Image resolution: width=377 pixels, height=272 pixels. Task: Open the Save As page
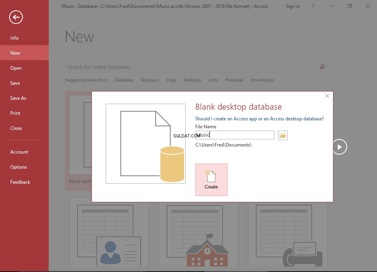pyautogui.click(x=18, y=98)
